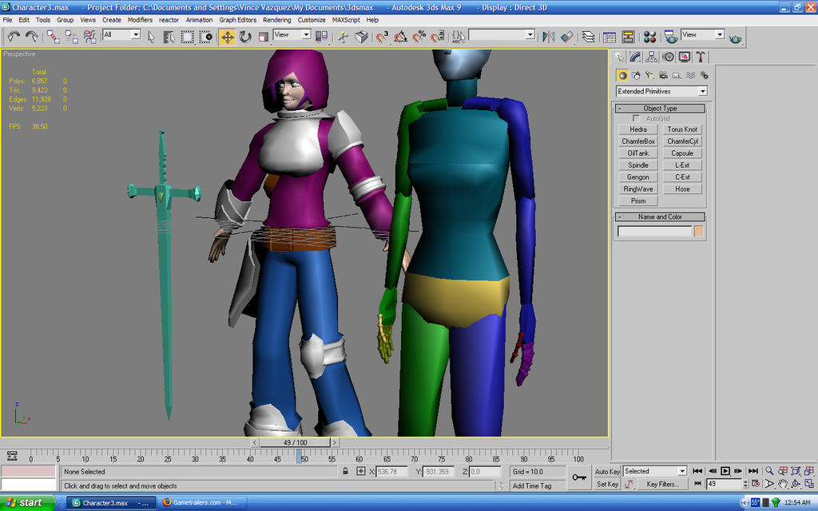This screenshot has width=818, height=511.
Task: Open the Material Editor spheres icon
Action: [649, 37]
